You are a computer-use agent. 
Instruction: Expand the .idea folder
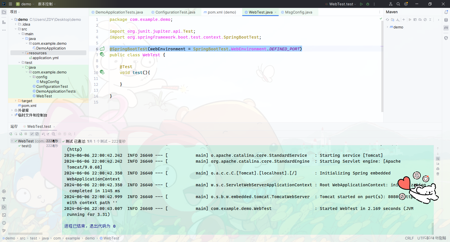coord(16,24)
